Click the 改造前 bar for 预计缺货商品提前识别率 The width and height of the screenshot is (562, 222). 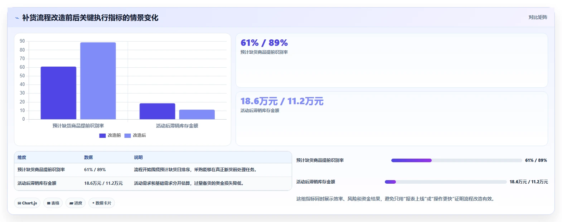tap(58, 93)
